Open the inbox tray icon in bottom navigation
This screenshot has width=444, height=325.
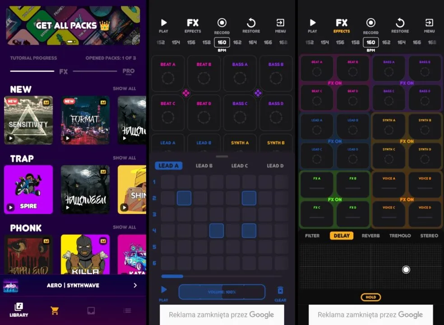pos(91,311)
